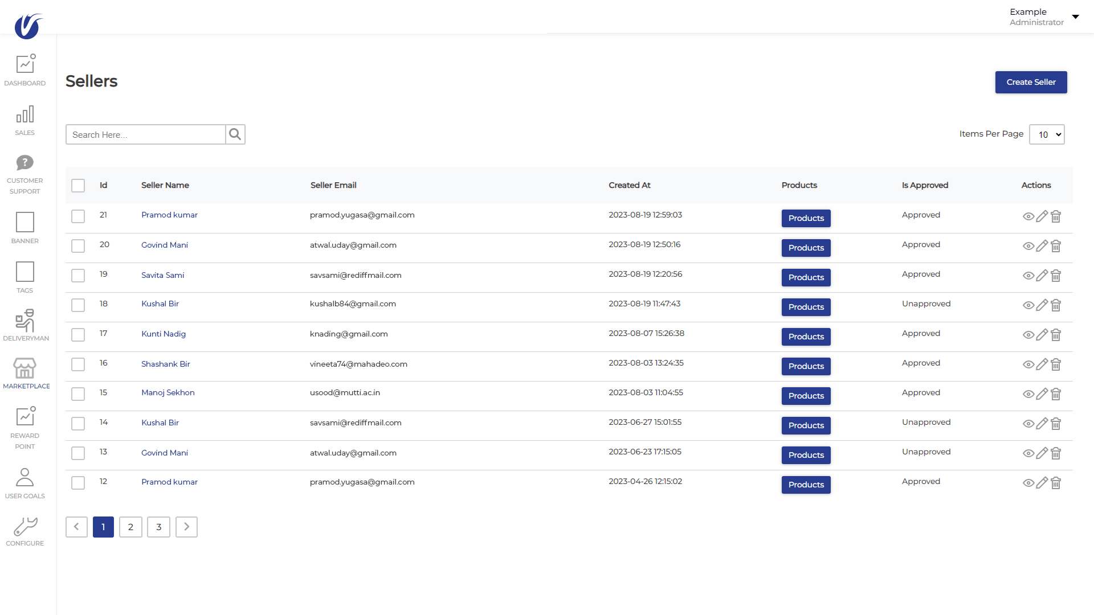This screenshot has height=615, width=1094.
Task: Click the Create Seller button
Action: (1031, 82)
